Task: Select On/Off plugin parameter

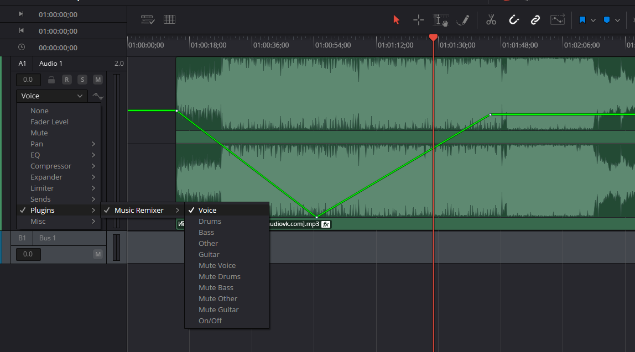Action: [x=227, y=321]
